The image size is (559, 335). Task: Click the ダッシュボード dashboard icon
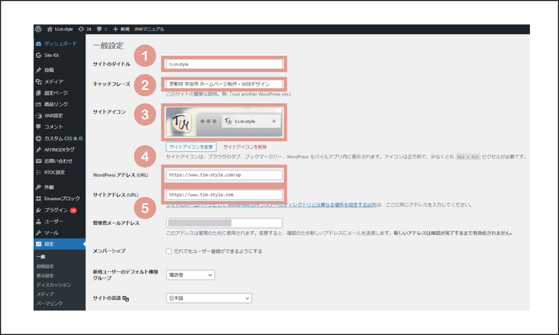39,44
